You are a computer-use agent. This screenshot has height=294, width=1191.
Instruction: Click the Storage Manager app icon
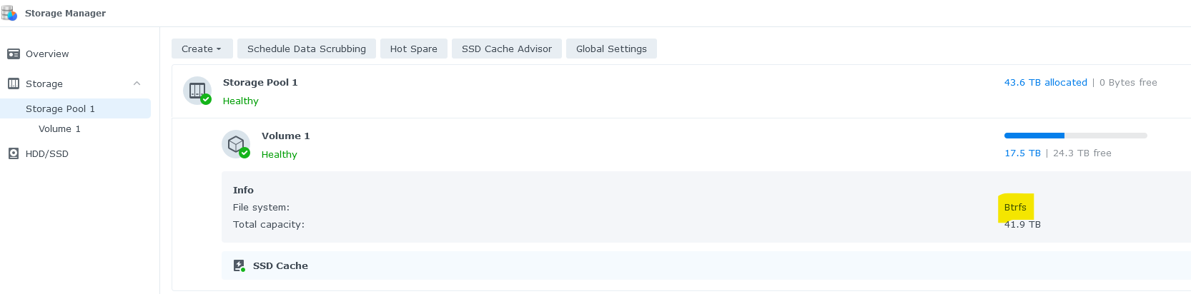coord(9,13)
